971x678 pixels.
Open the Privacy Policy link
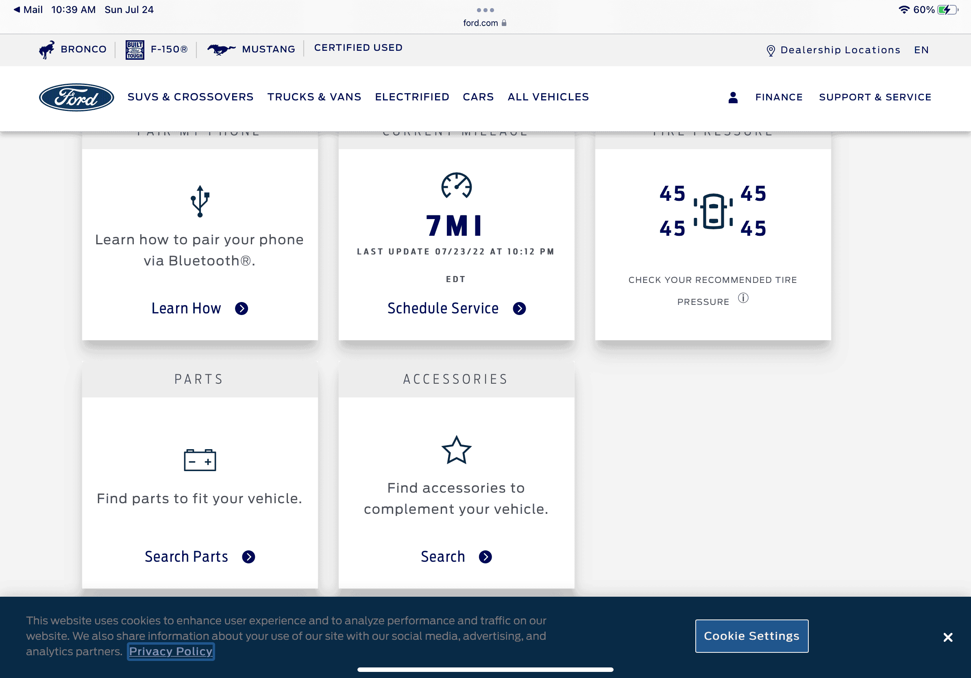coord(171,651)
